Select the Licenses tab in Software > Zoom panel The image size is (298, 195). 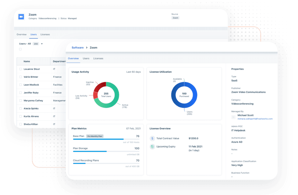coord(98,59)
